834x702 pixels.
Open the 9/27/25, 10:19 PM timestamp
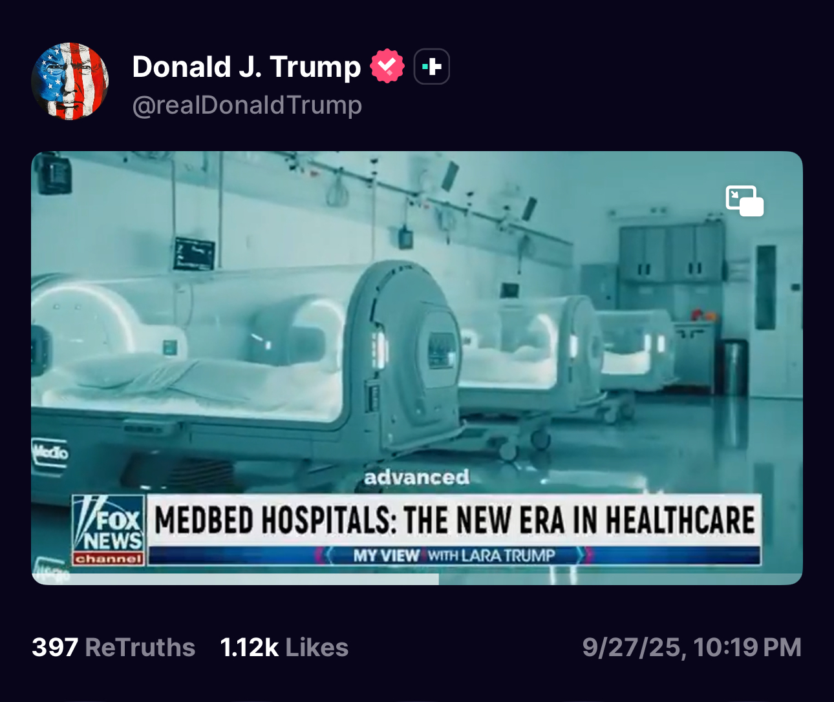pyautogui.click(x=691, y=647)
